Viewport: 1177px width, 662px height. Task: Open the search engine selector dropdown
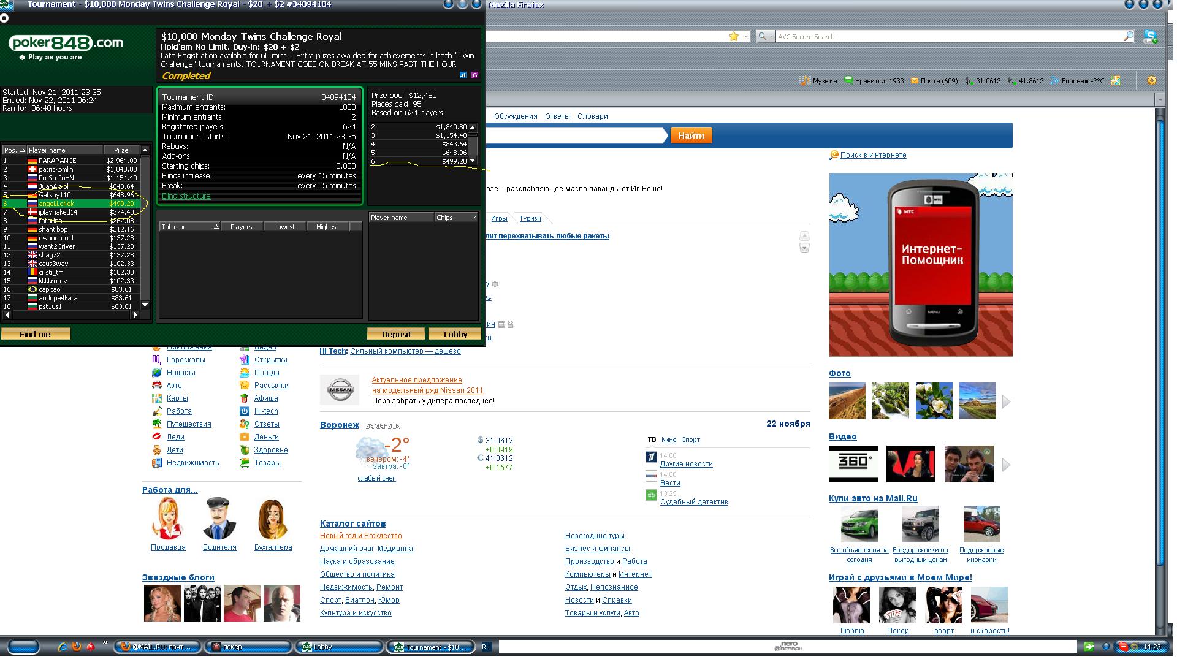(764, 37)
